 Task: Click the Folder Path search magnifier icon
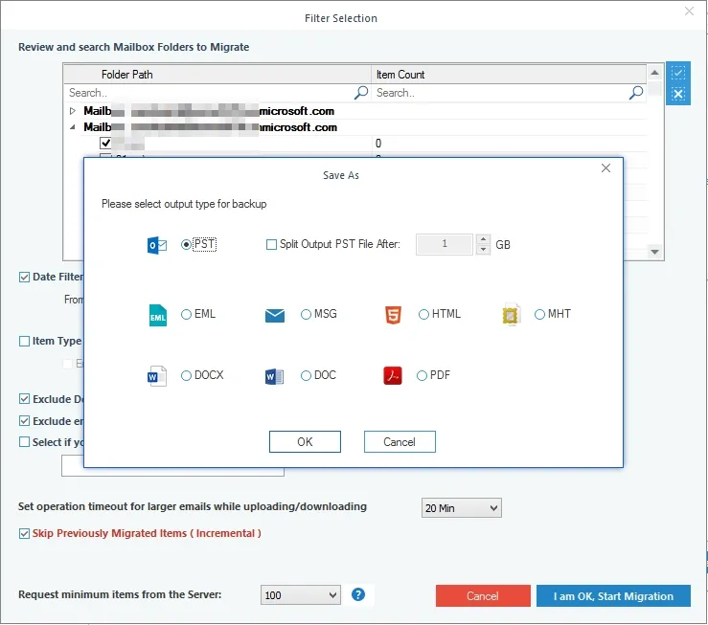361,93
